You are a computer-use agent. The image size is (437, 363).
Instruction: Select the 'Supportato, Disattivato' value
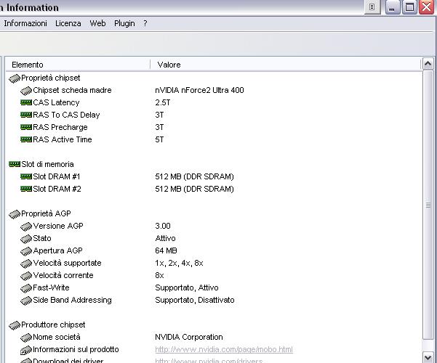pos(195,300)
